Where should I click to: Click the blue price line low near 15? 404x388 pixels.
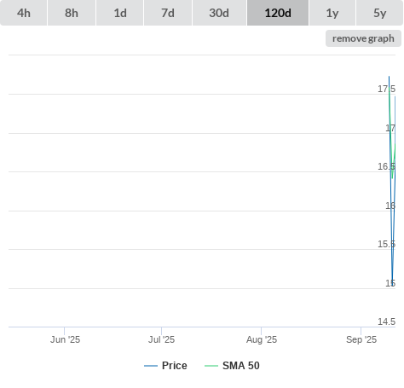point(392,280)
